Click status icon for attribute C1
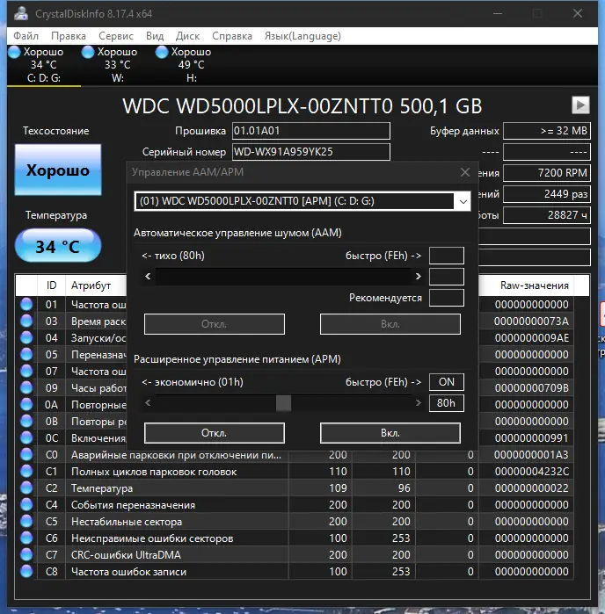 (x=26, y=471)
